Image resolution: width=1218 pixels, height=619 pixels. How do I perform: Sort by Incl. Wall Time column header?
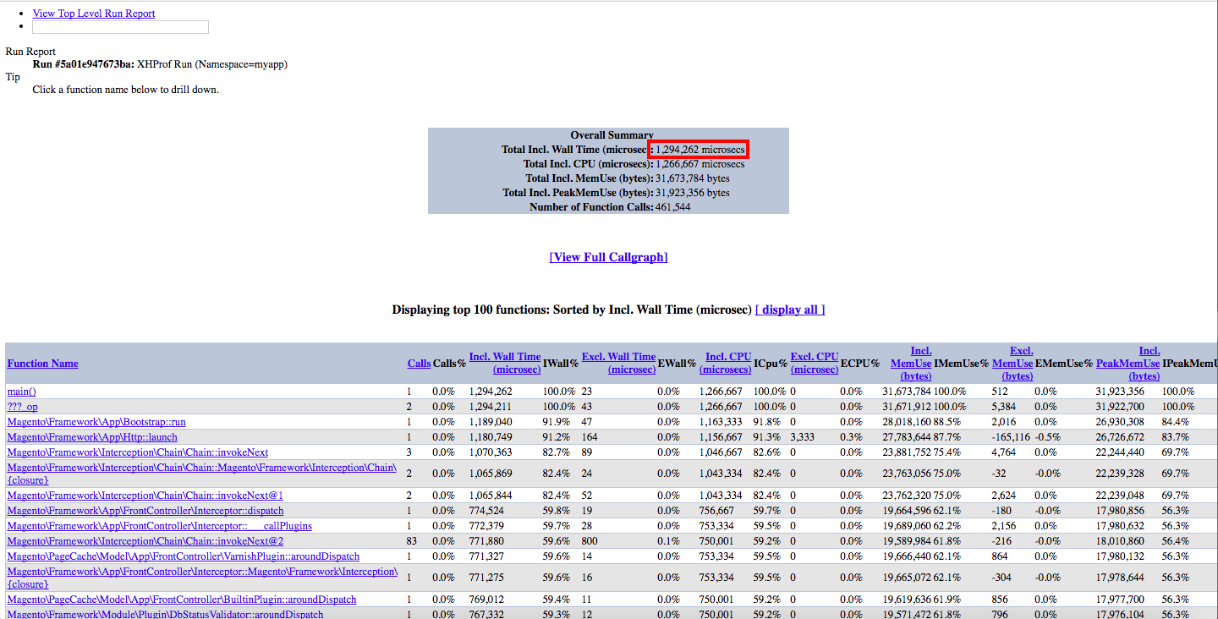coord(504,363)
